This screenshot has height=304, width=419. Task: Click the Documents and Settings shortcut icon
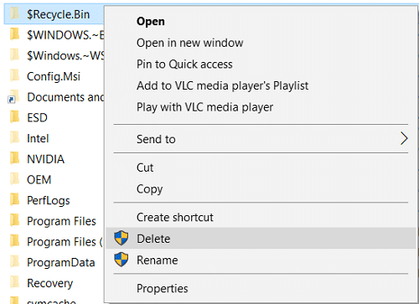[14, 96]
